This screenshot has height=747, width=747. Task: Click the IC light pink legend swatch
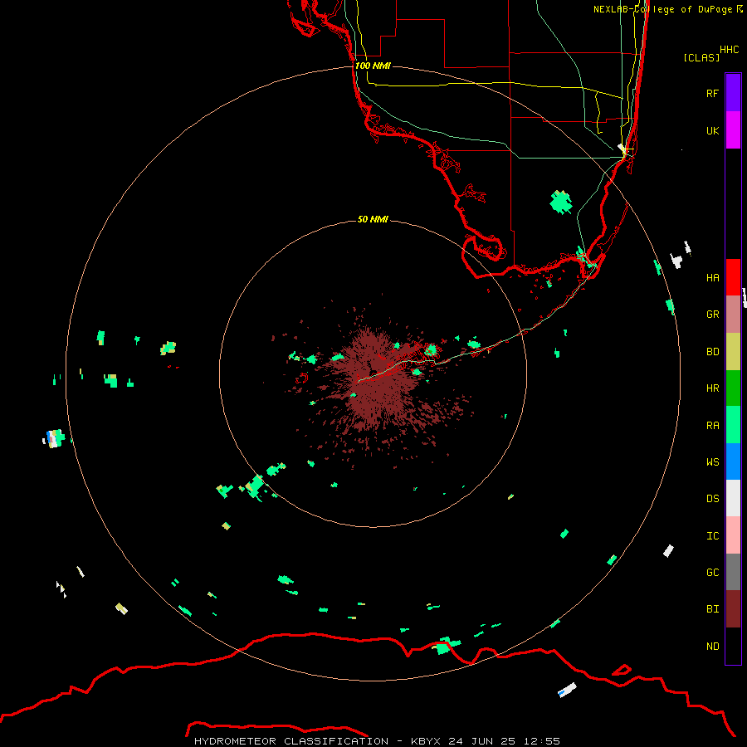(x=733, y=535)
